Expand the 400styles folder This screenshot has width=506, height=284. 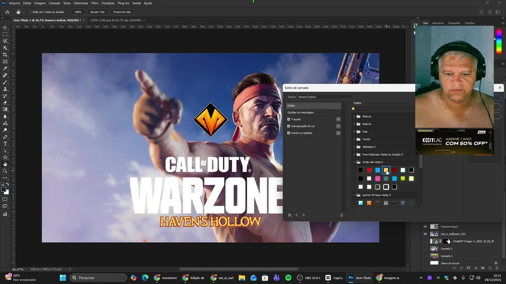354,147
